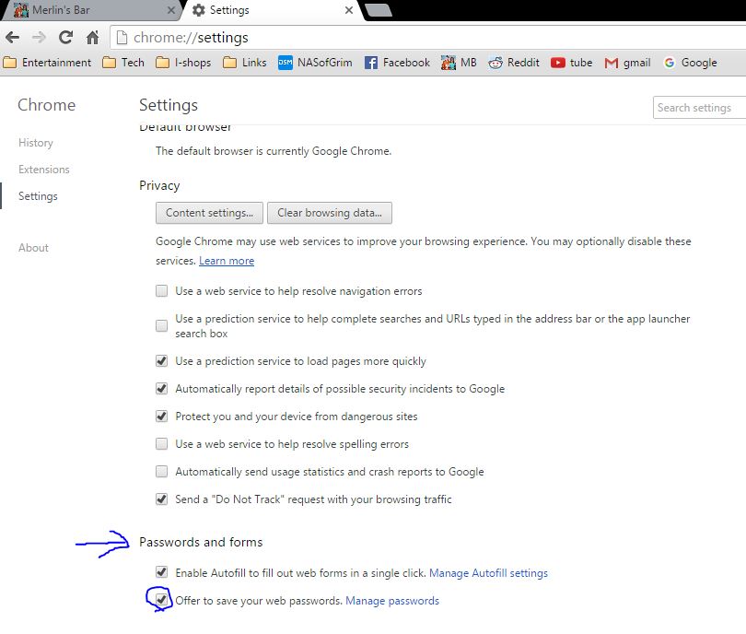Enable web service to resolve spelling errors
746x634 pixels.
click(x=162, y=443)
